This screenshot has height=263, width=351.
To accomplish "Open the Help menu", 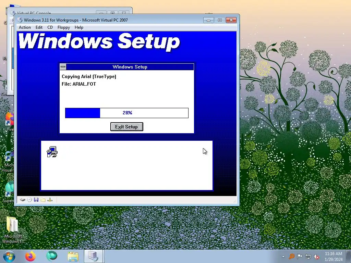I will [x=79, y=27].
